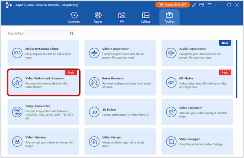This screenshot has width=244, height=158.
Task: Maximize the AnyMP4 window
Action: pos(229,5)
